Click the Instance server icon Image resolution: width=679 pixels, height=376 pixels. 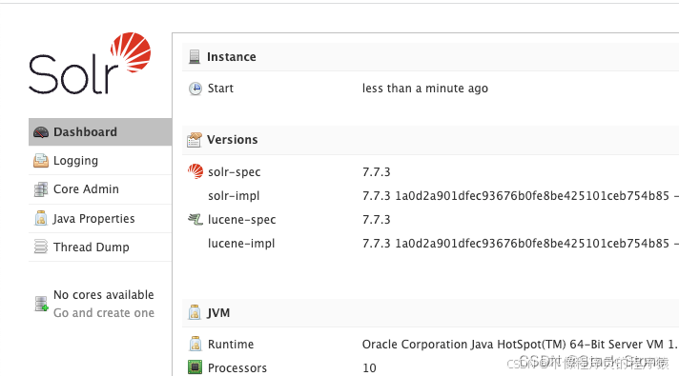[195, 56]
